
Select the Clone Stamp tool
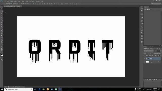tap(2, 26)
